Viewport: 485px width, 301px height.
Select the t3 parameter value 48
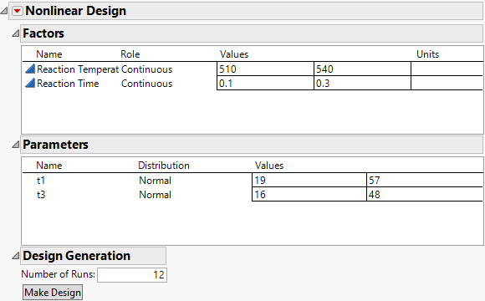pos(425,194)
